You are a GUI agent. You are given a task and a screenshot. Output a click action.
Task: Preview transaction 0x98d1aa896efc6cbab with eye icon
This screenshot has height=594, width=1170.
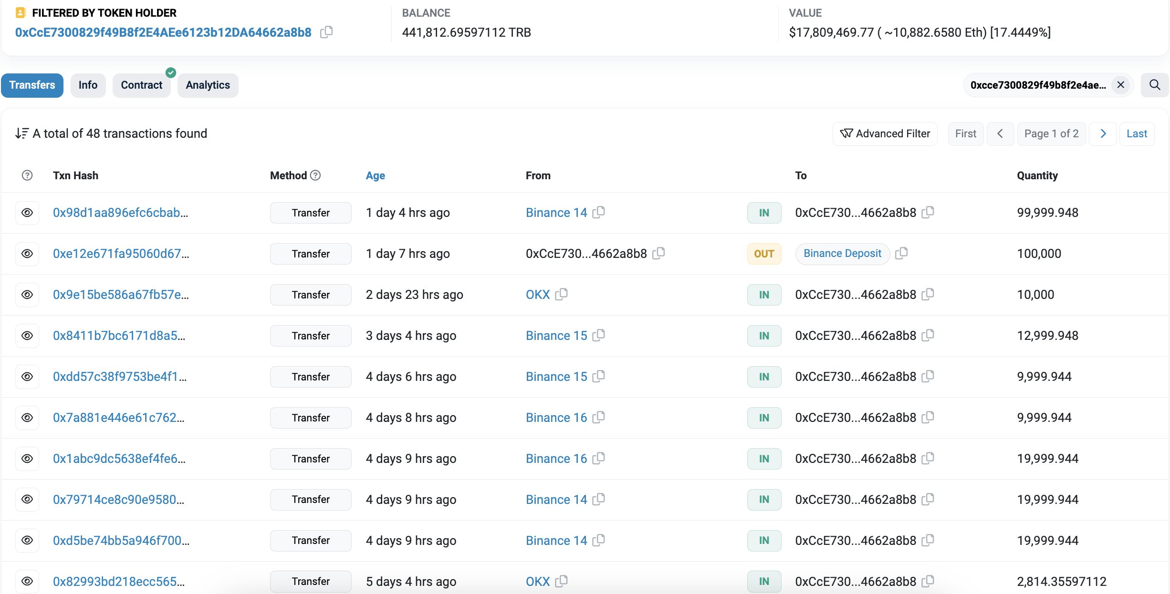[27, 213]
